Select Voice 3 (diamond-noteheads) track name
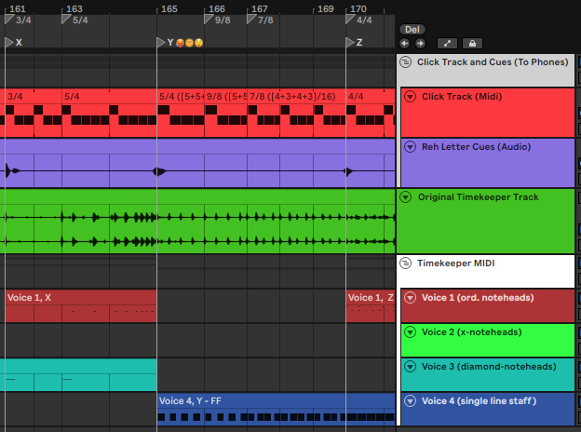The height and width of the screenshot is (432, 581). pyautogui.click(x=489, y=367)
